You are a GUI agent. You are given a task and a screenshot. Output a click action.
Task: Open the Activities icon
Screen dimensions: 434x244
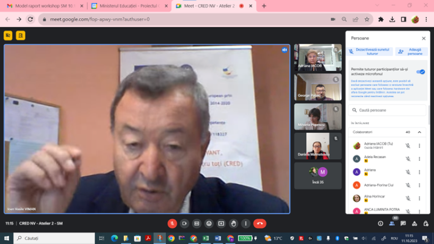[x=415, y=224]
